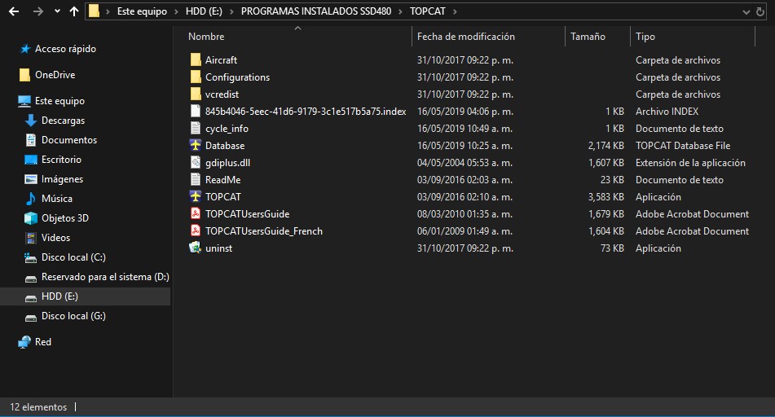
Task: Open OneDrive in navigation pane
Action: [55, 75]
